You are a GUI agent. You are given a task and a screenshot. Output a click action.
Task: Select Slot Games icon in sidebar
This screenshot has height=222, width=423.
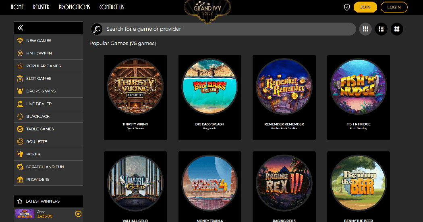(20, 78)
